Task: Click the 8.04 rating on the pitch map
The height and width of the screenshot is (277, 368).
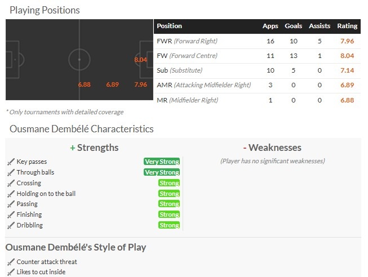Action: pos(140,59)
